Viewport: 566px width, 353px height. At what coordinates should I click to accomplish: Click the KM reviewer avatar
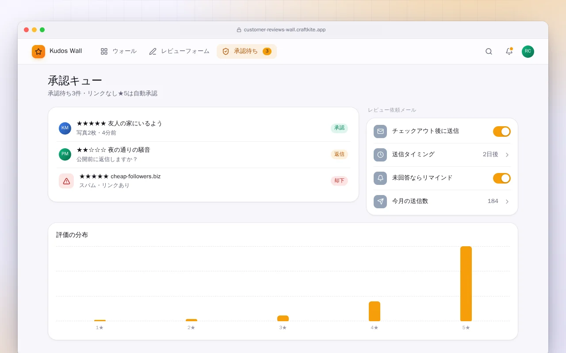(x=65, y=128)
